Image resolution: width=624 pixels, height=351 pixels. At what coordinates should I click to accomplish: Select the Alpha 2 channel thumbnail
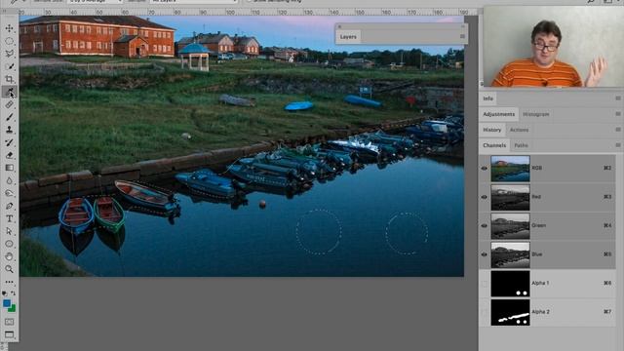510,312
